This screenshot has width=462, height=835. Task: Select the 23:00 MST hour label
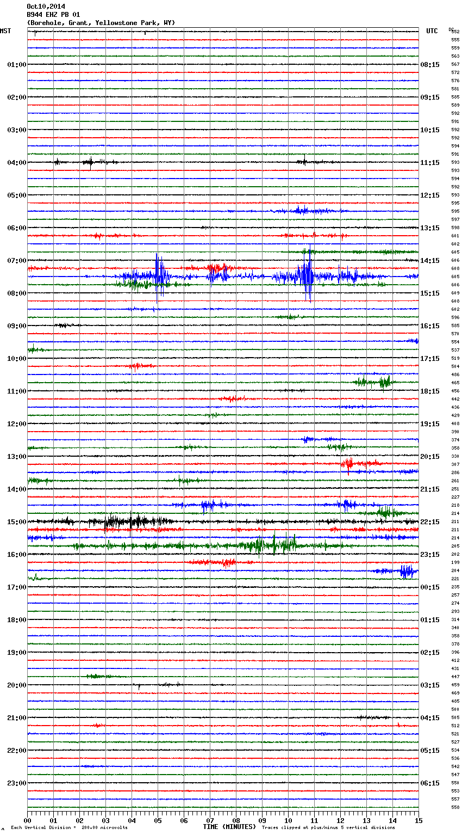point(17,783)
